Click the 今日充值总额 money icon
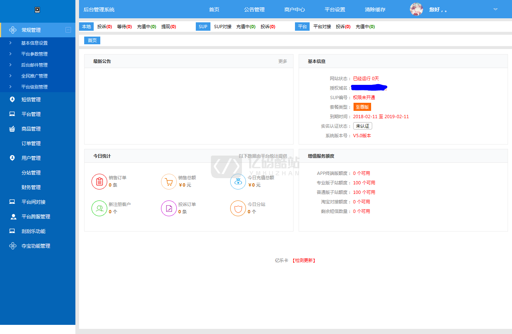The width and height of the screenshot is (512, 334). pyautogui.click(x=238, y=181)
